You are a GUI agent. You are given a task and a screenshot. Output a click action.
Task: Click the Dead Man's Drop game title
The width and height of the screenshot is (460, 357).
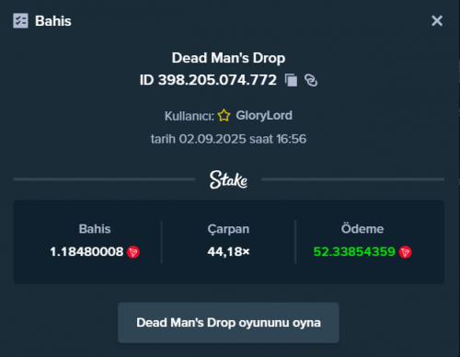pos(228,58)
